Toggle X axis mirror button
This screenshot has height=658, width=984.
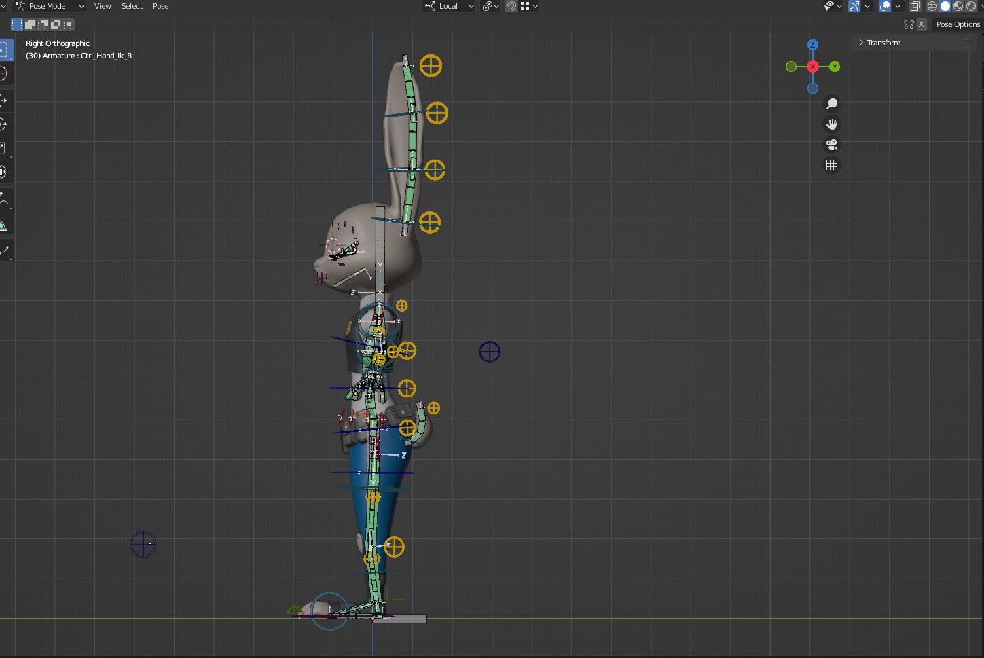[922, 24]
